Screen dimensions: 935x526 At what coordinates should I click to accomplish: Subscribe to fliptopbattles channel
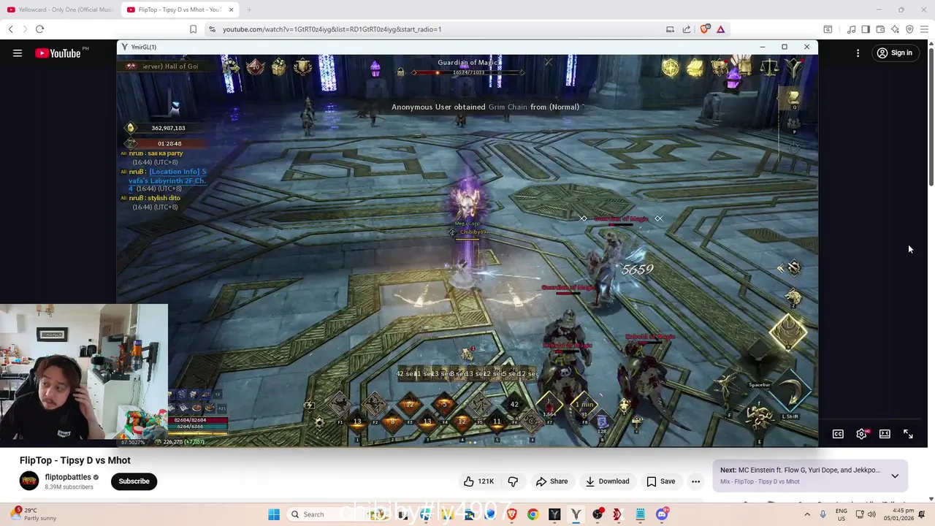pyautogui.click(x=134, y=481)
